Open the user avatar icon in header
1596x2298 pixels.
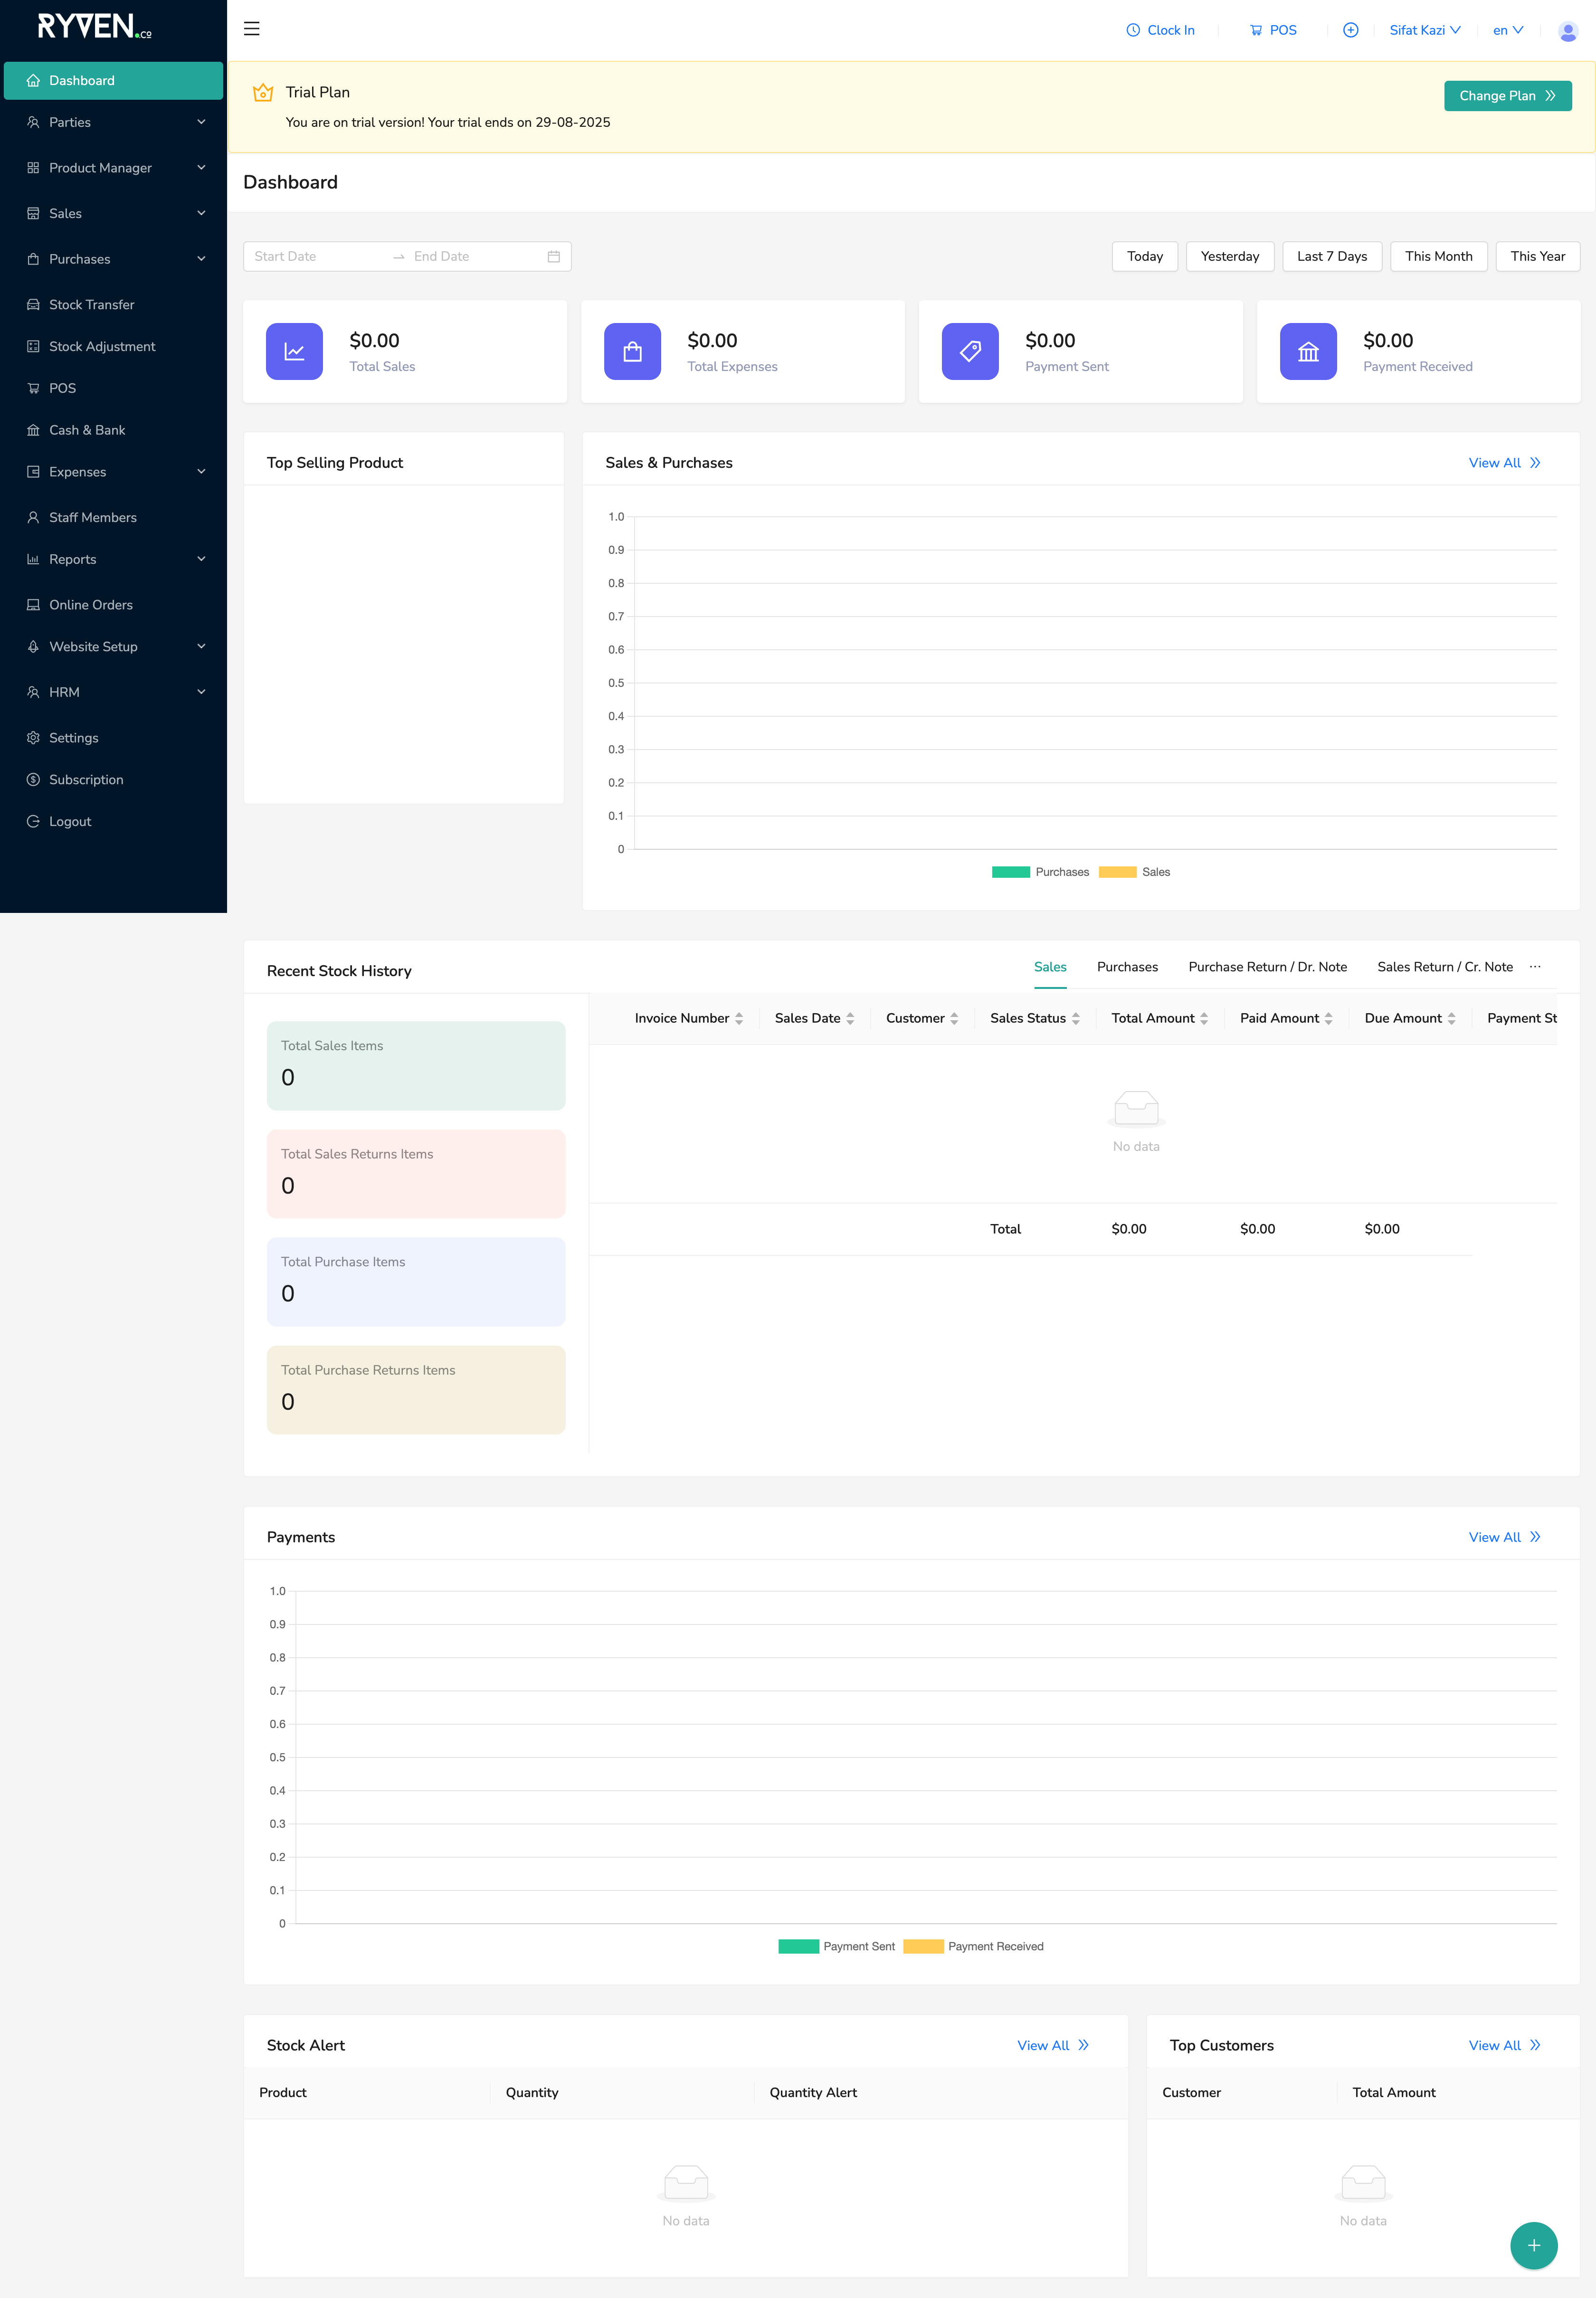tap(1568, 31)
